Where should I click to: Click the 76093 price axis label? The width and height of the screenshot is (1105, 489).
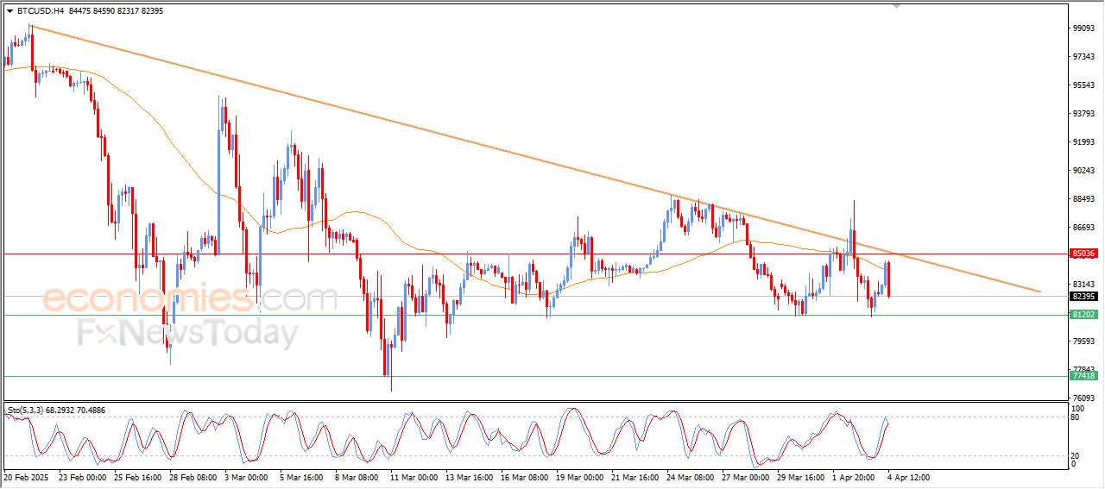(x=1083, y=398)
